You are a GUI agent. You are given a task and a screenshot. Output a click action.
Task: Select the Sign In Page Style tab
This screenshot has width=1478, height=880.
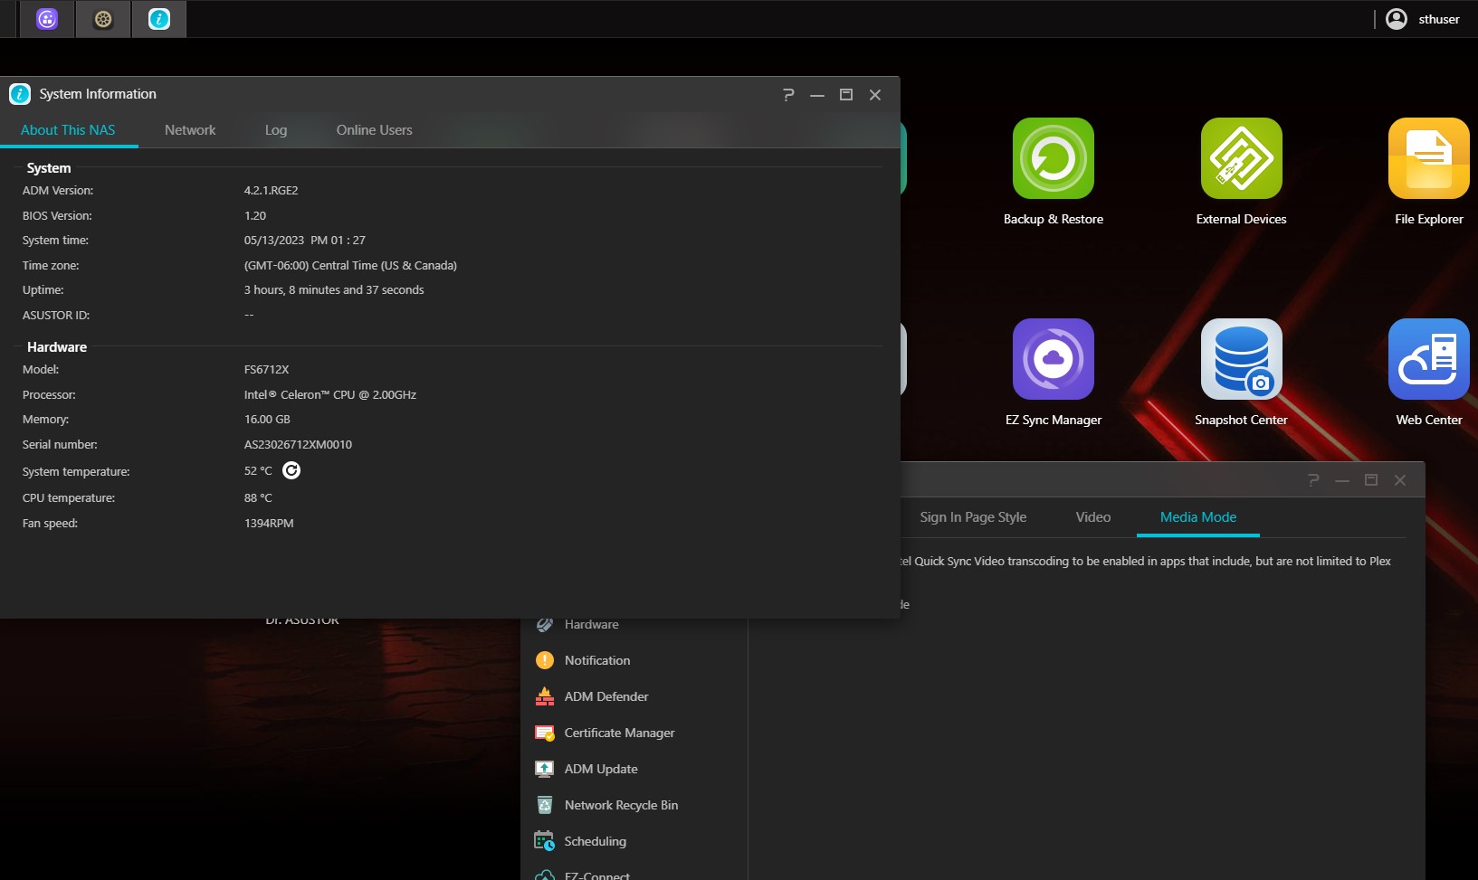click(973, 517)
